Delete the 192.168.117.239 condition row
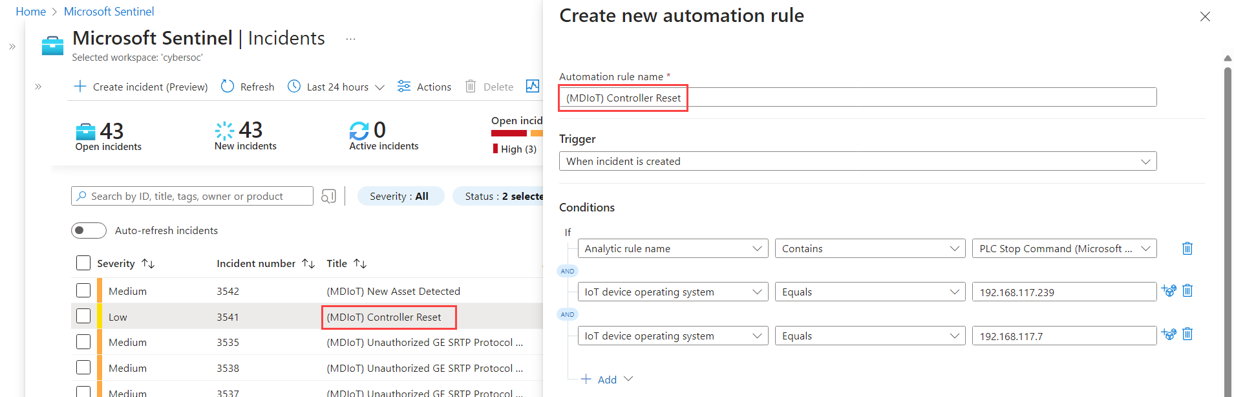The width and height of the screenshot is (1234, 397). [x=1187, y=290]
